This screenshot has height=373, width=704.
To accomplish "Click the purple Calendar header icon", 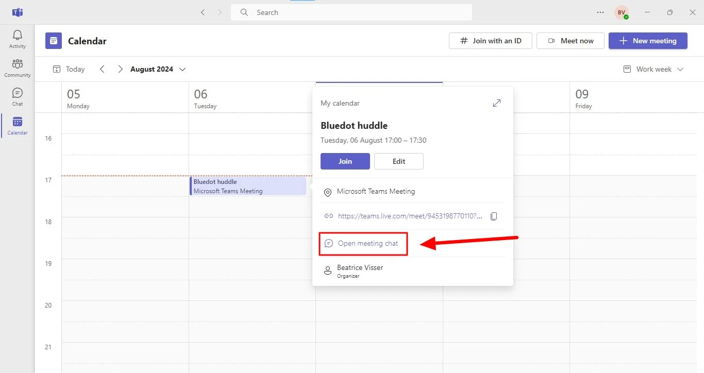I will (x=54, y=41).
